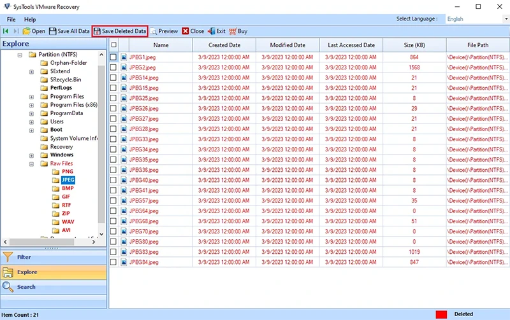Click the RTF folder icon

[56, 205]
